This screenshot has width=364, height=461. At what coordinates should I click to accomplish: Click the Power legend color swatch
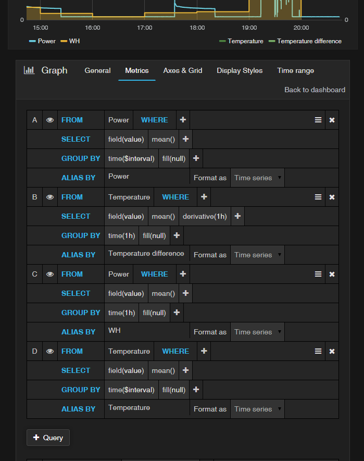click(32, 41)
